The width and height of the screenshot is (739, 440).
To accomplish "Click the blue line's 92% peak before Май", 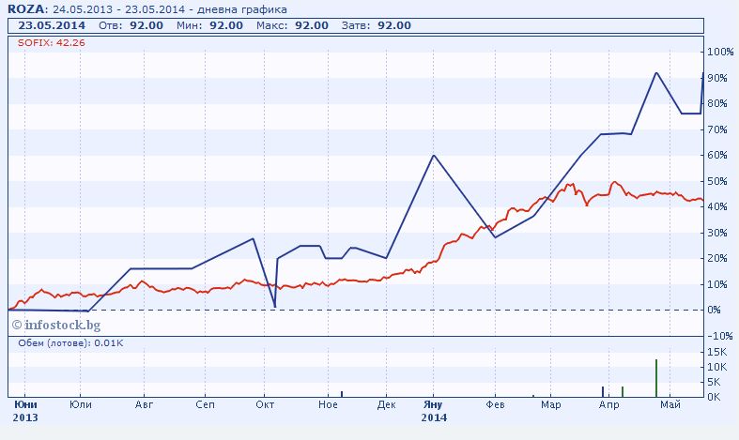I will pyautogui.click(x=656, y=73).
